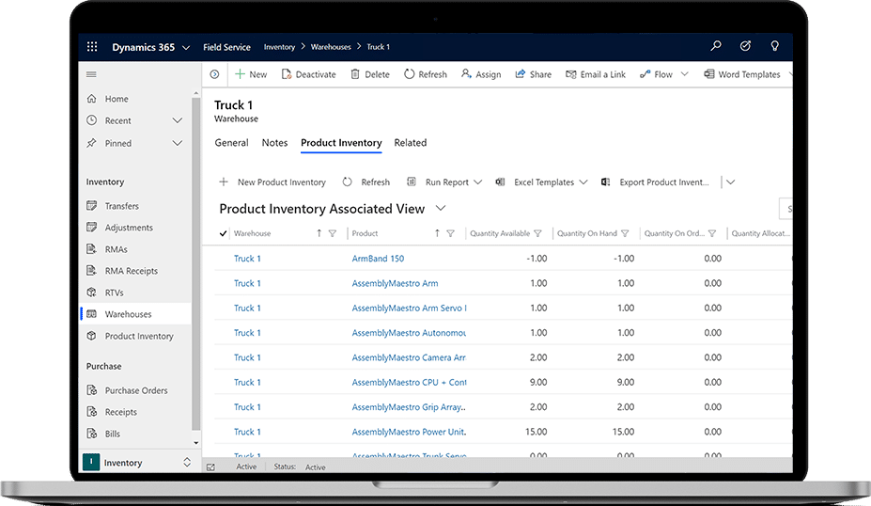Switch to the General tab
Screen dimensions: 871x506
click(231, 143)
